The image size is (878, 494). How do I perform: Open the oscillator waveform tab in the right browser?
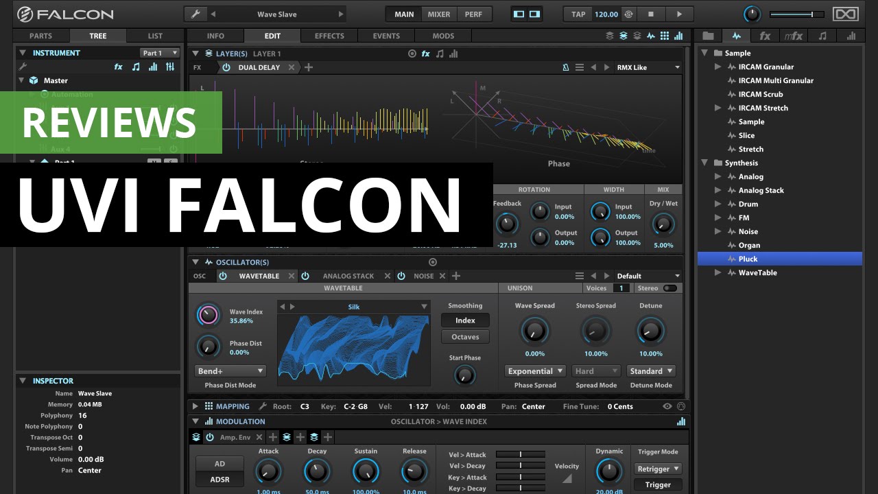coord(737,36)
